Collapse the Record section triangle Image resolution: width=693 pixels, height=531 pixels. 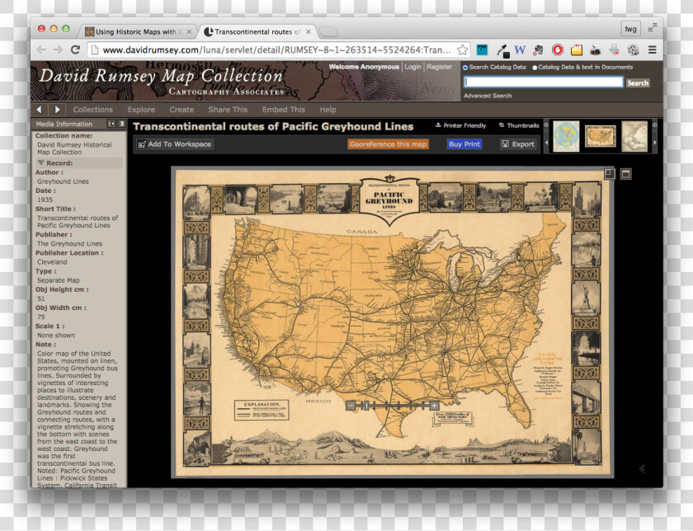41,162
